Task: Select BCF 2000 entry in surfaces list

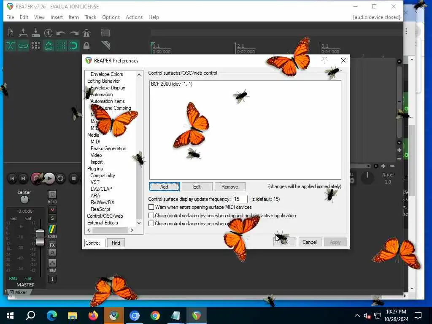Action: click(x=172, y=84)
